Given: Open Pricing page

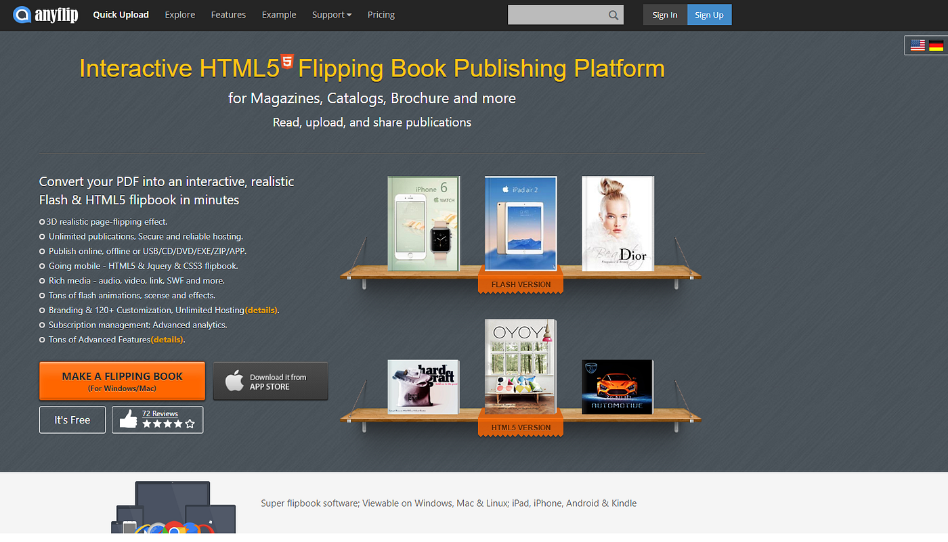Looking at the screenshot, I should 381,15.
